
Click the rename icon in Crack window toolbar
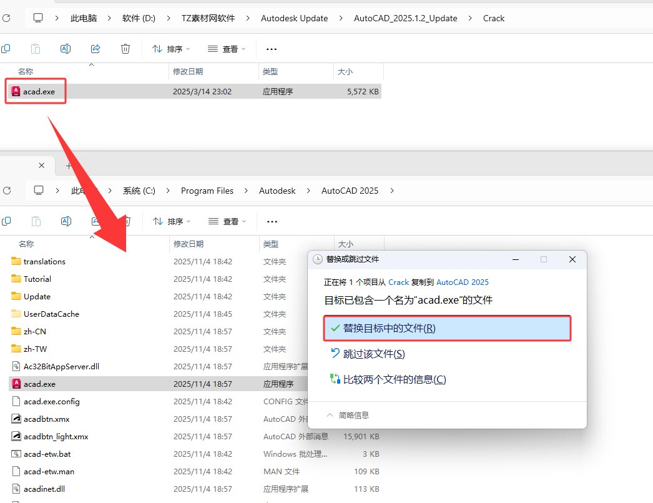(66, 49)
